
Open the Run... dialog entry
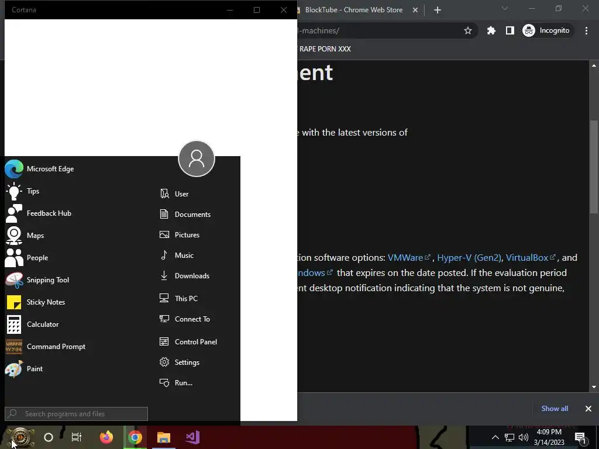[x=176, y=382]
